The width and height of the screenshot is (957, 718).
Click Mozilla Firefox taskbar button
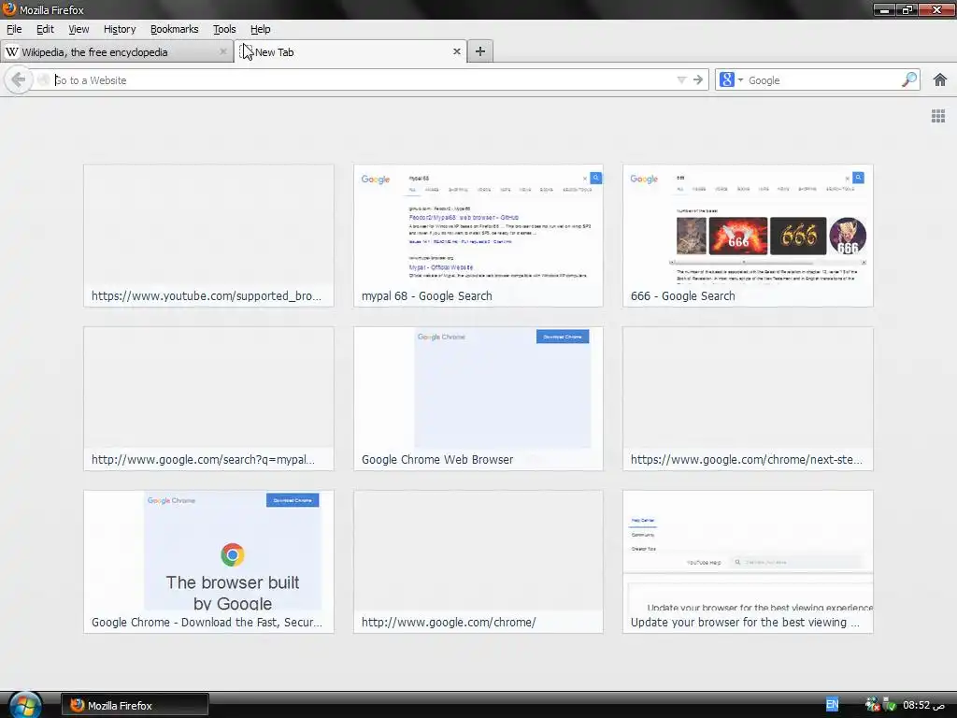click(135, 705)
